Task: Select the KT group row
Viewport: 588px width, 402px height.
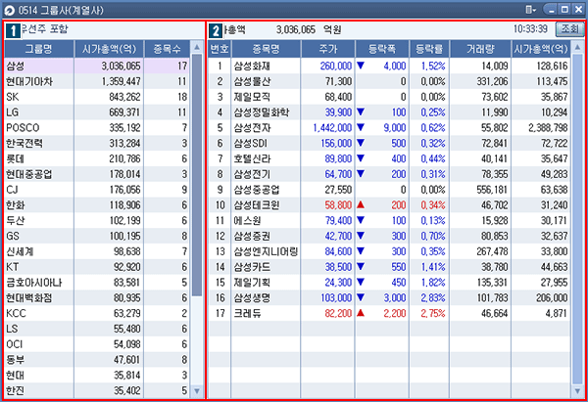Action: tap(97, 267)
